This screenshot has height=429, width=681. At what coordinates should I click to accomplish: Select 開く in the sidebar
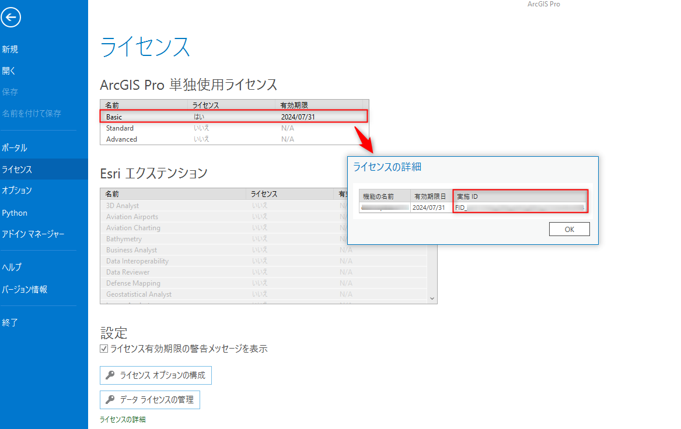(9, 71)
